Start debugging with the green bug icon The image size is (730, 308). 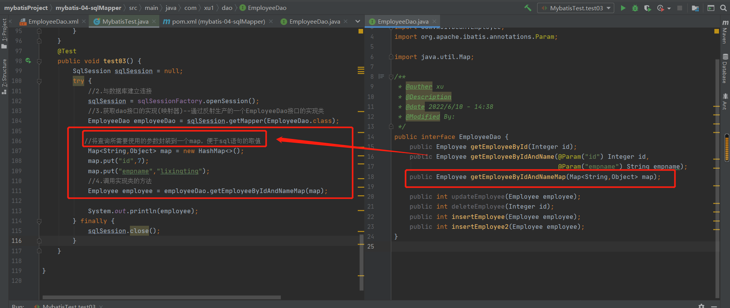tap(635, 8)
